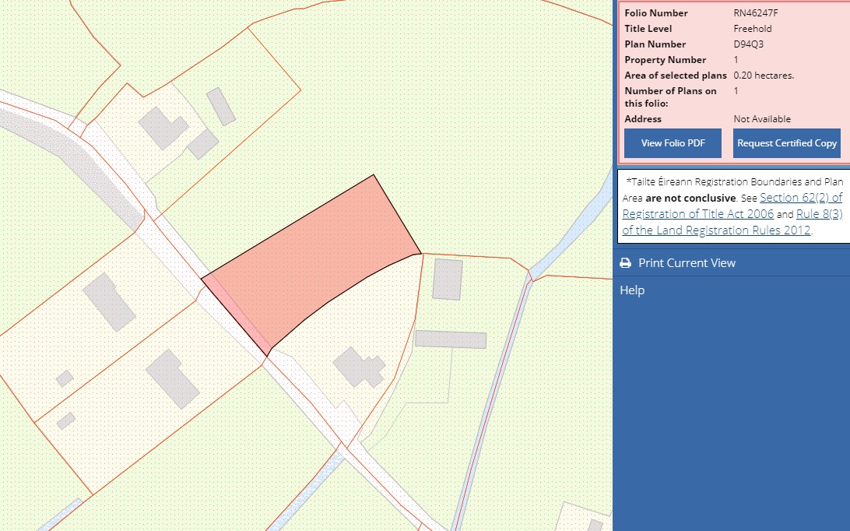Select the L-shaped building in the north-west plot

click(163, 128)
